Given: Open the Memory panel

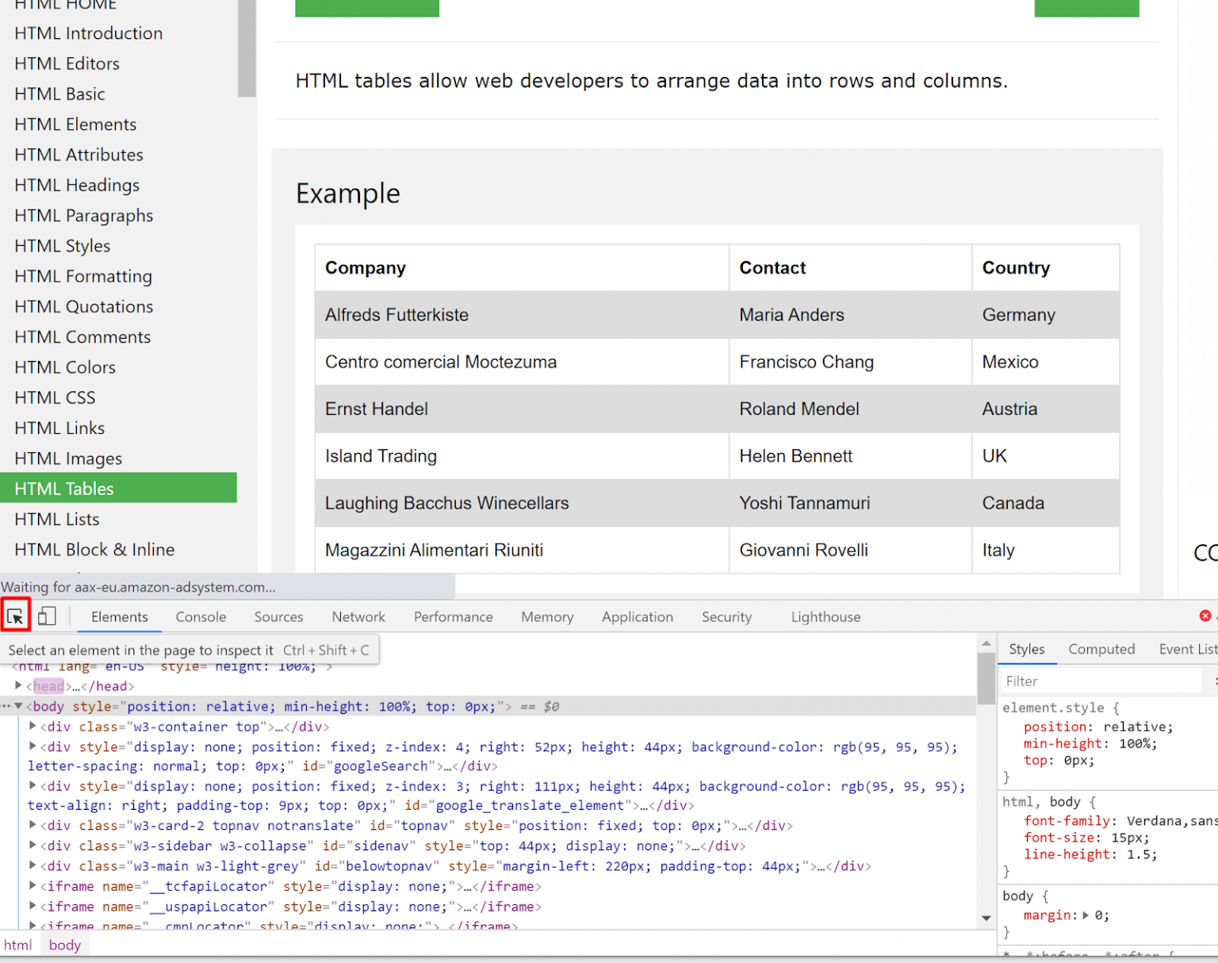Looking at the screenshot, I should [x=546, y=616].
